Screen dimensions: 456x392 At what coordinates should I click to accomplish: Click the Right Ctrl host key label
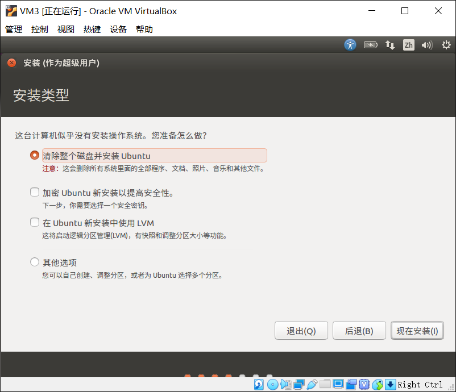click(x=420, y=385)
